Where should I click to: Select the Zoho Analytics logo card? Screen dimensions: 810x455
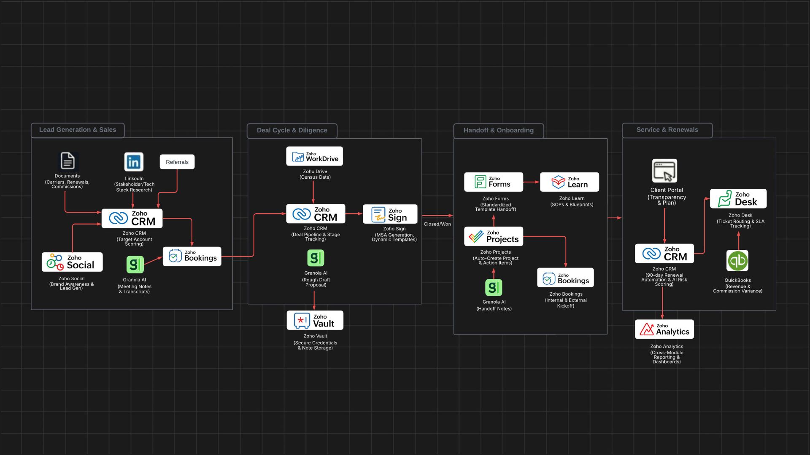tap(664, 329)
